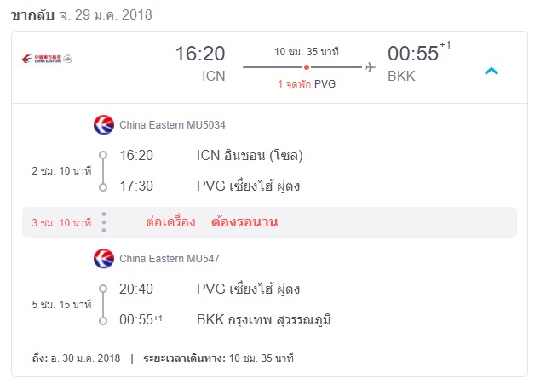Click the China Eastern header logo
Screen dimensions: 546x384
(47, 59)
